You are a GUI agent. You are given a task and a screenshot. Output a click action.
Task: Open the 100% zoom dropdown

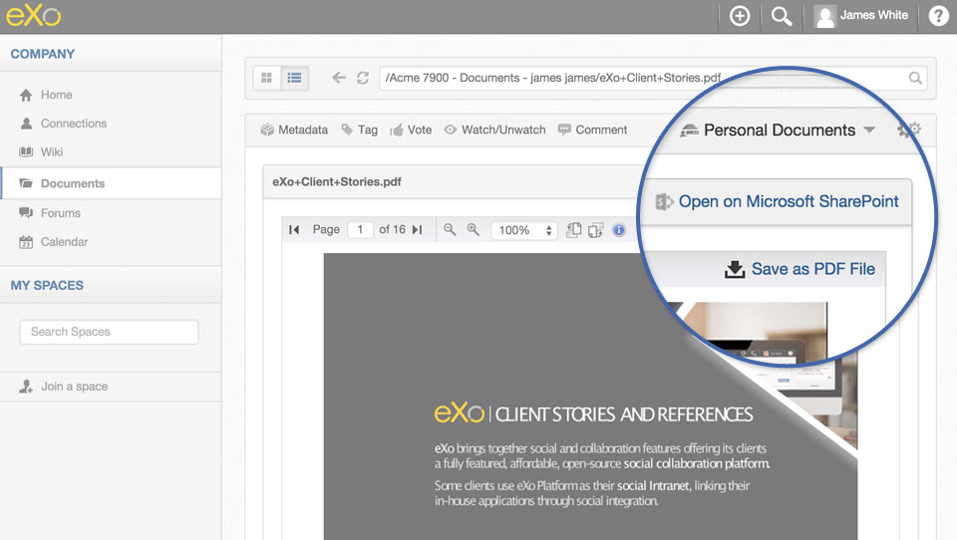tap(524, 230)
